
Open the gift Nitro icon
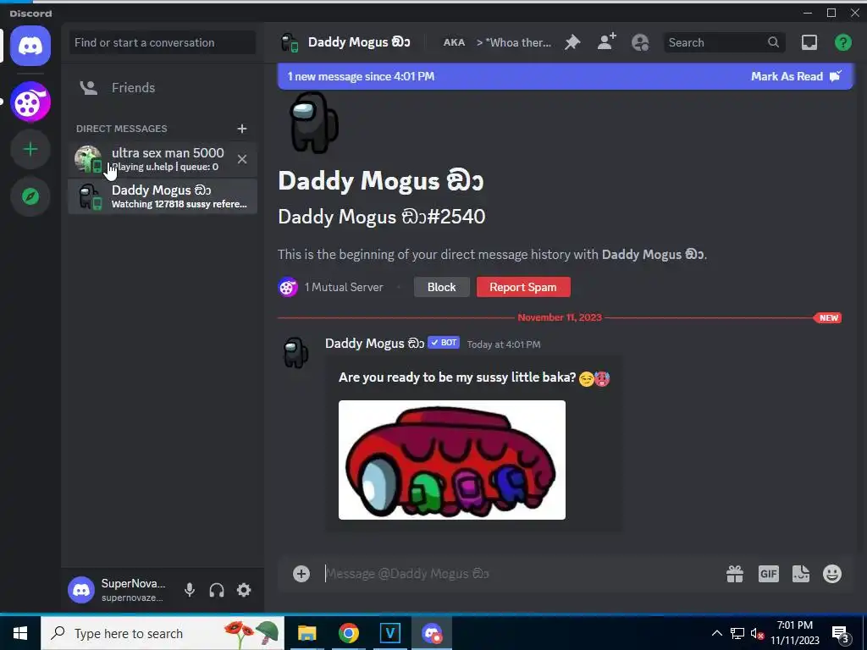[x=735, y=574]
